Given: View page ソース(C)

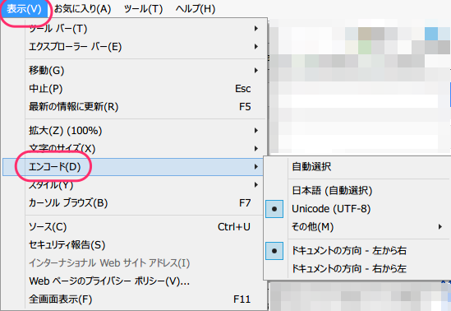Looking at the screenshot, I should (134, 226).
